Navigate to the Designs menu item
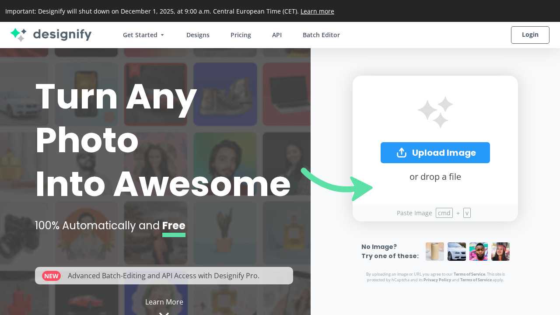 coord(198,35)
